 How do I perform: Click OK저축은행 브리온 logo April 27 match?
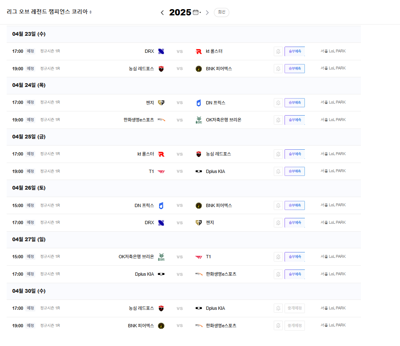point(161,257)
